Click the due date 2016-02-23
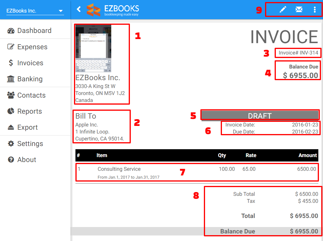The image size is (323, 241). [305, 132]
